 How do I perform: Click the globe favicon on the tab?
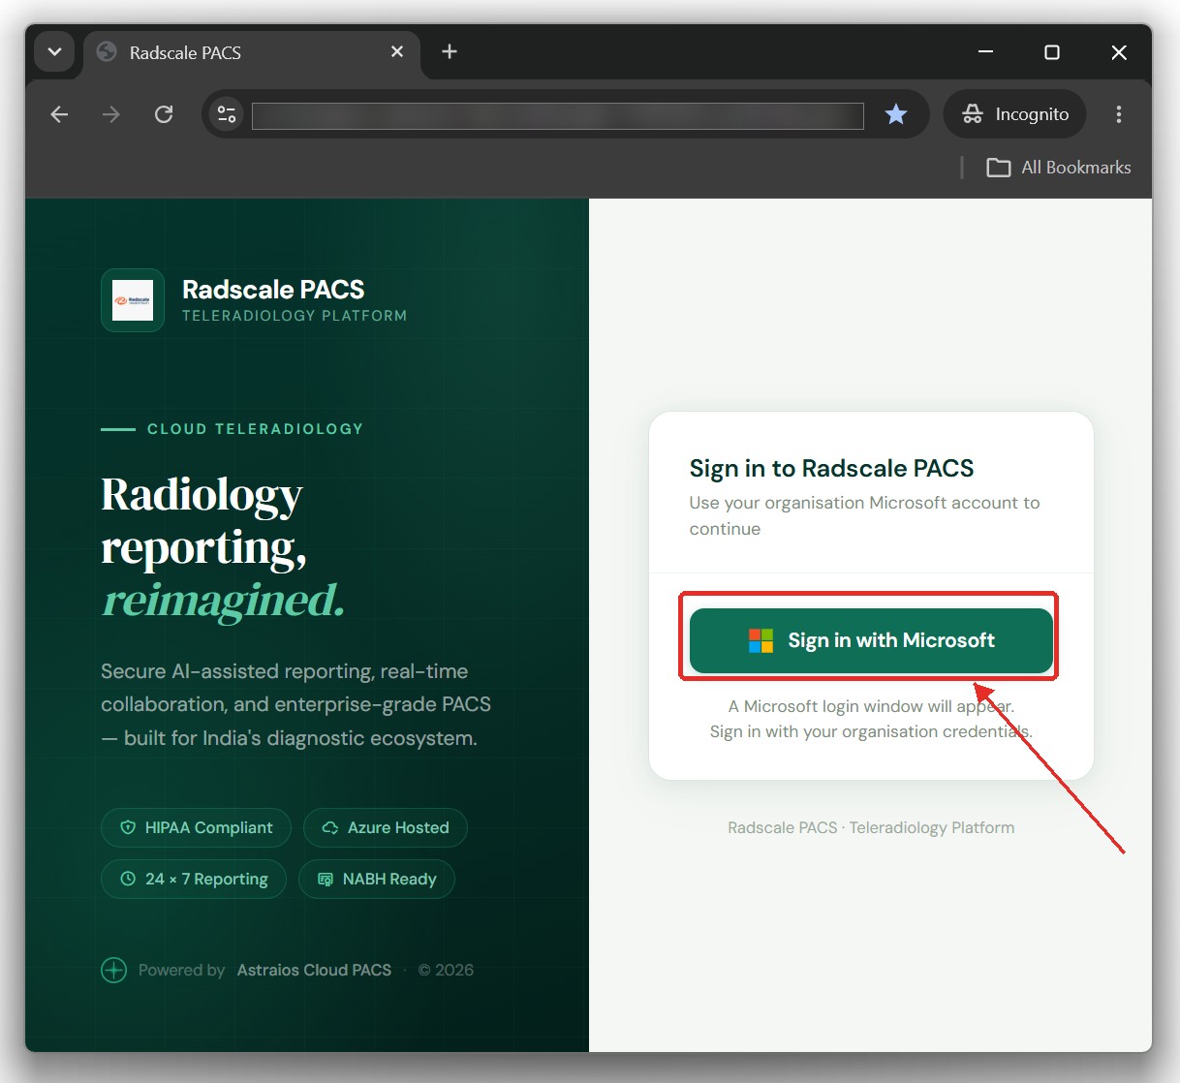coord(107,52)
